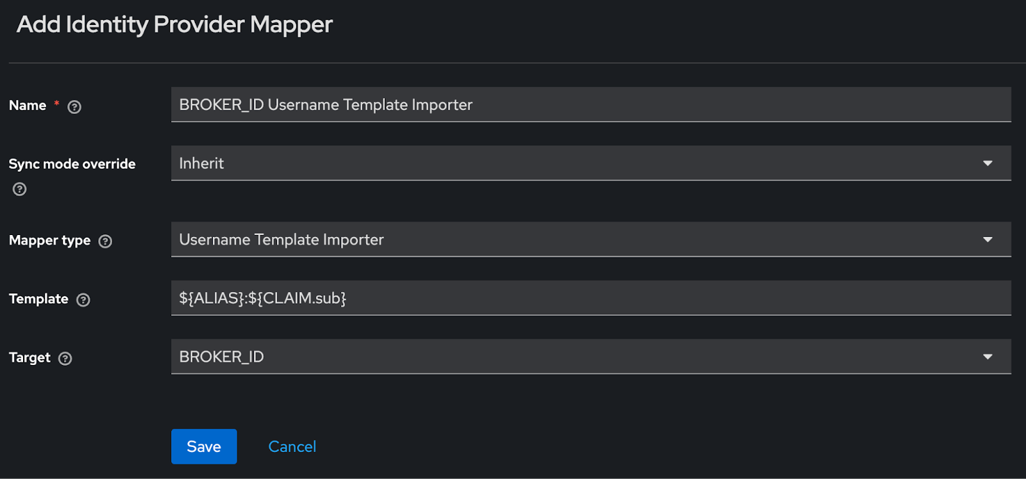This screenshot has width=1026, height=479.
Task: Click into the Template input box
Action: pos(591,298)
